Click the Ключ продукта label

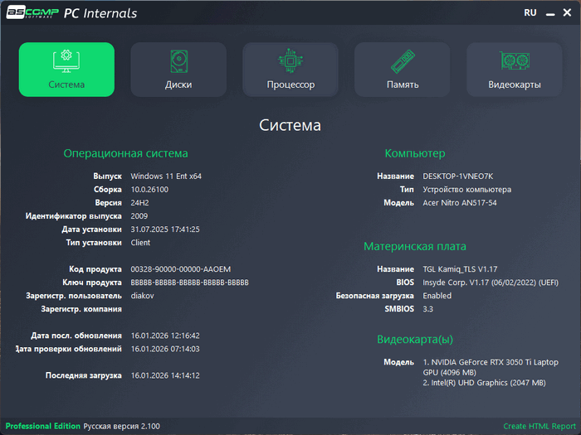pos(92,283)
